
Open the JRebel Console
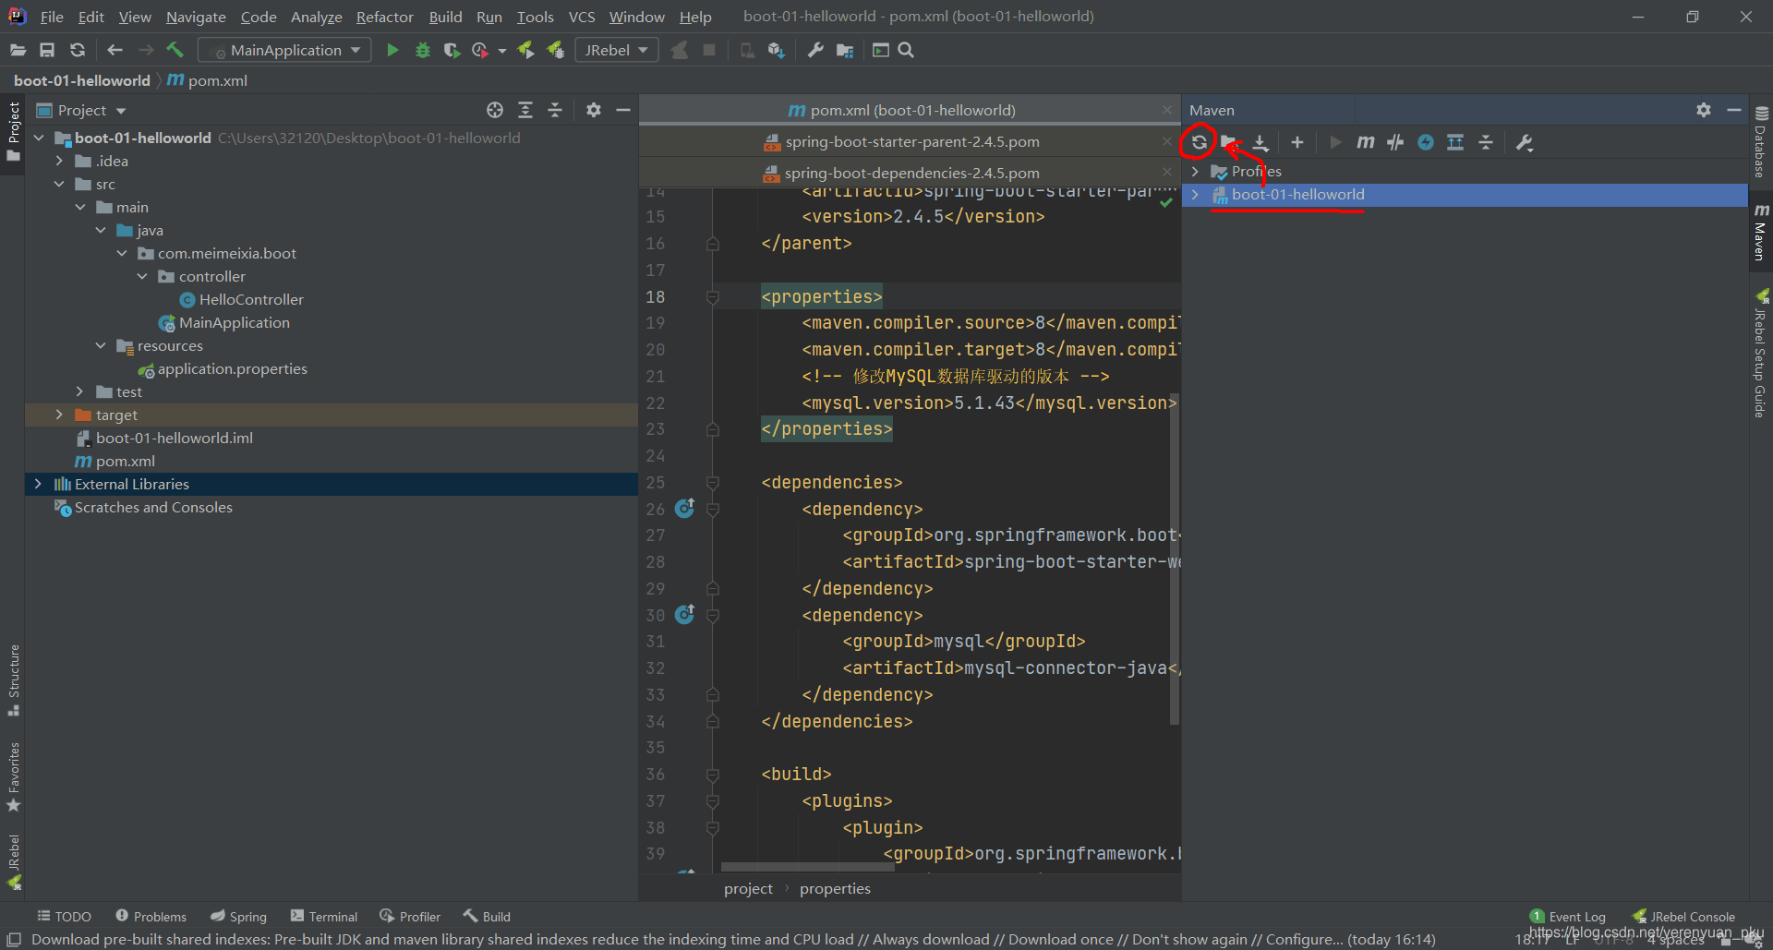pos(1684,916)
